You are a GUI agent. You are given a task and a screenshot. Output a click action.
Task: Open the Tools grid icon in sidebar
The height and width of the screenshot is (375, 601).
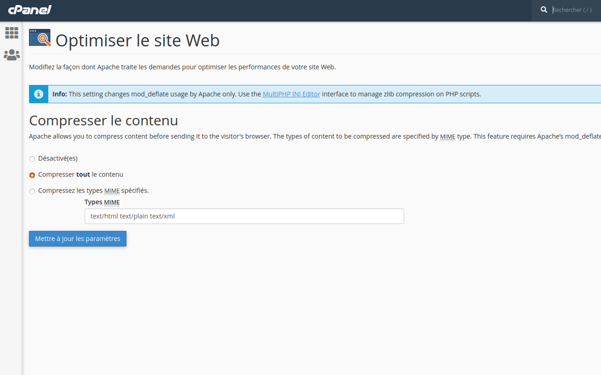tap(12, 33)
